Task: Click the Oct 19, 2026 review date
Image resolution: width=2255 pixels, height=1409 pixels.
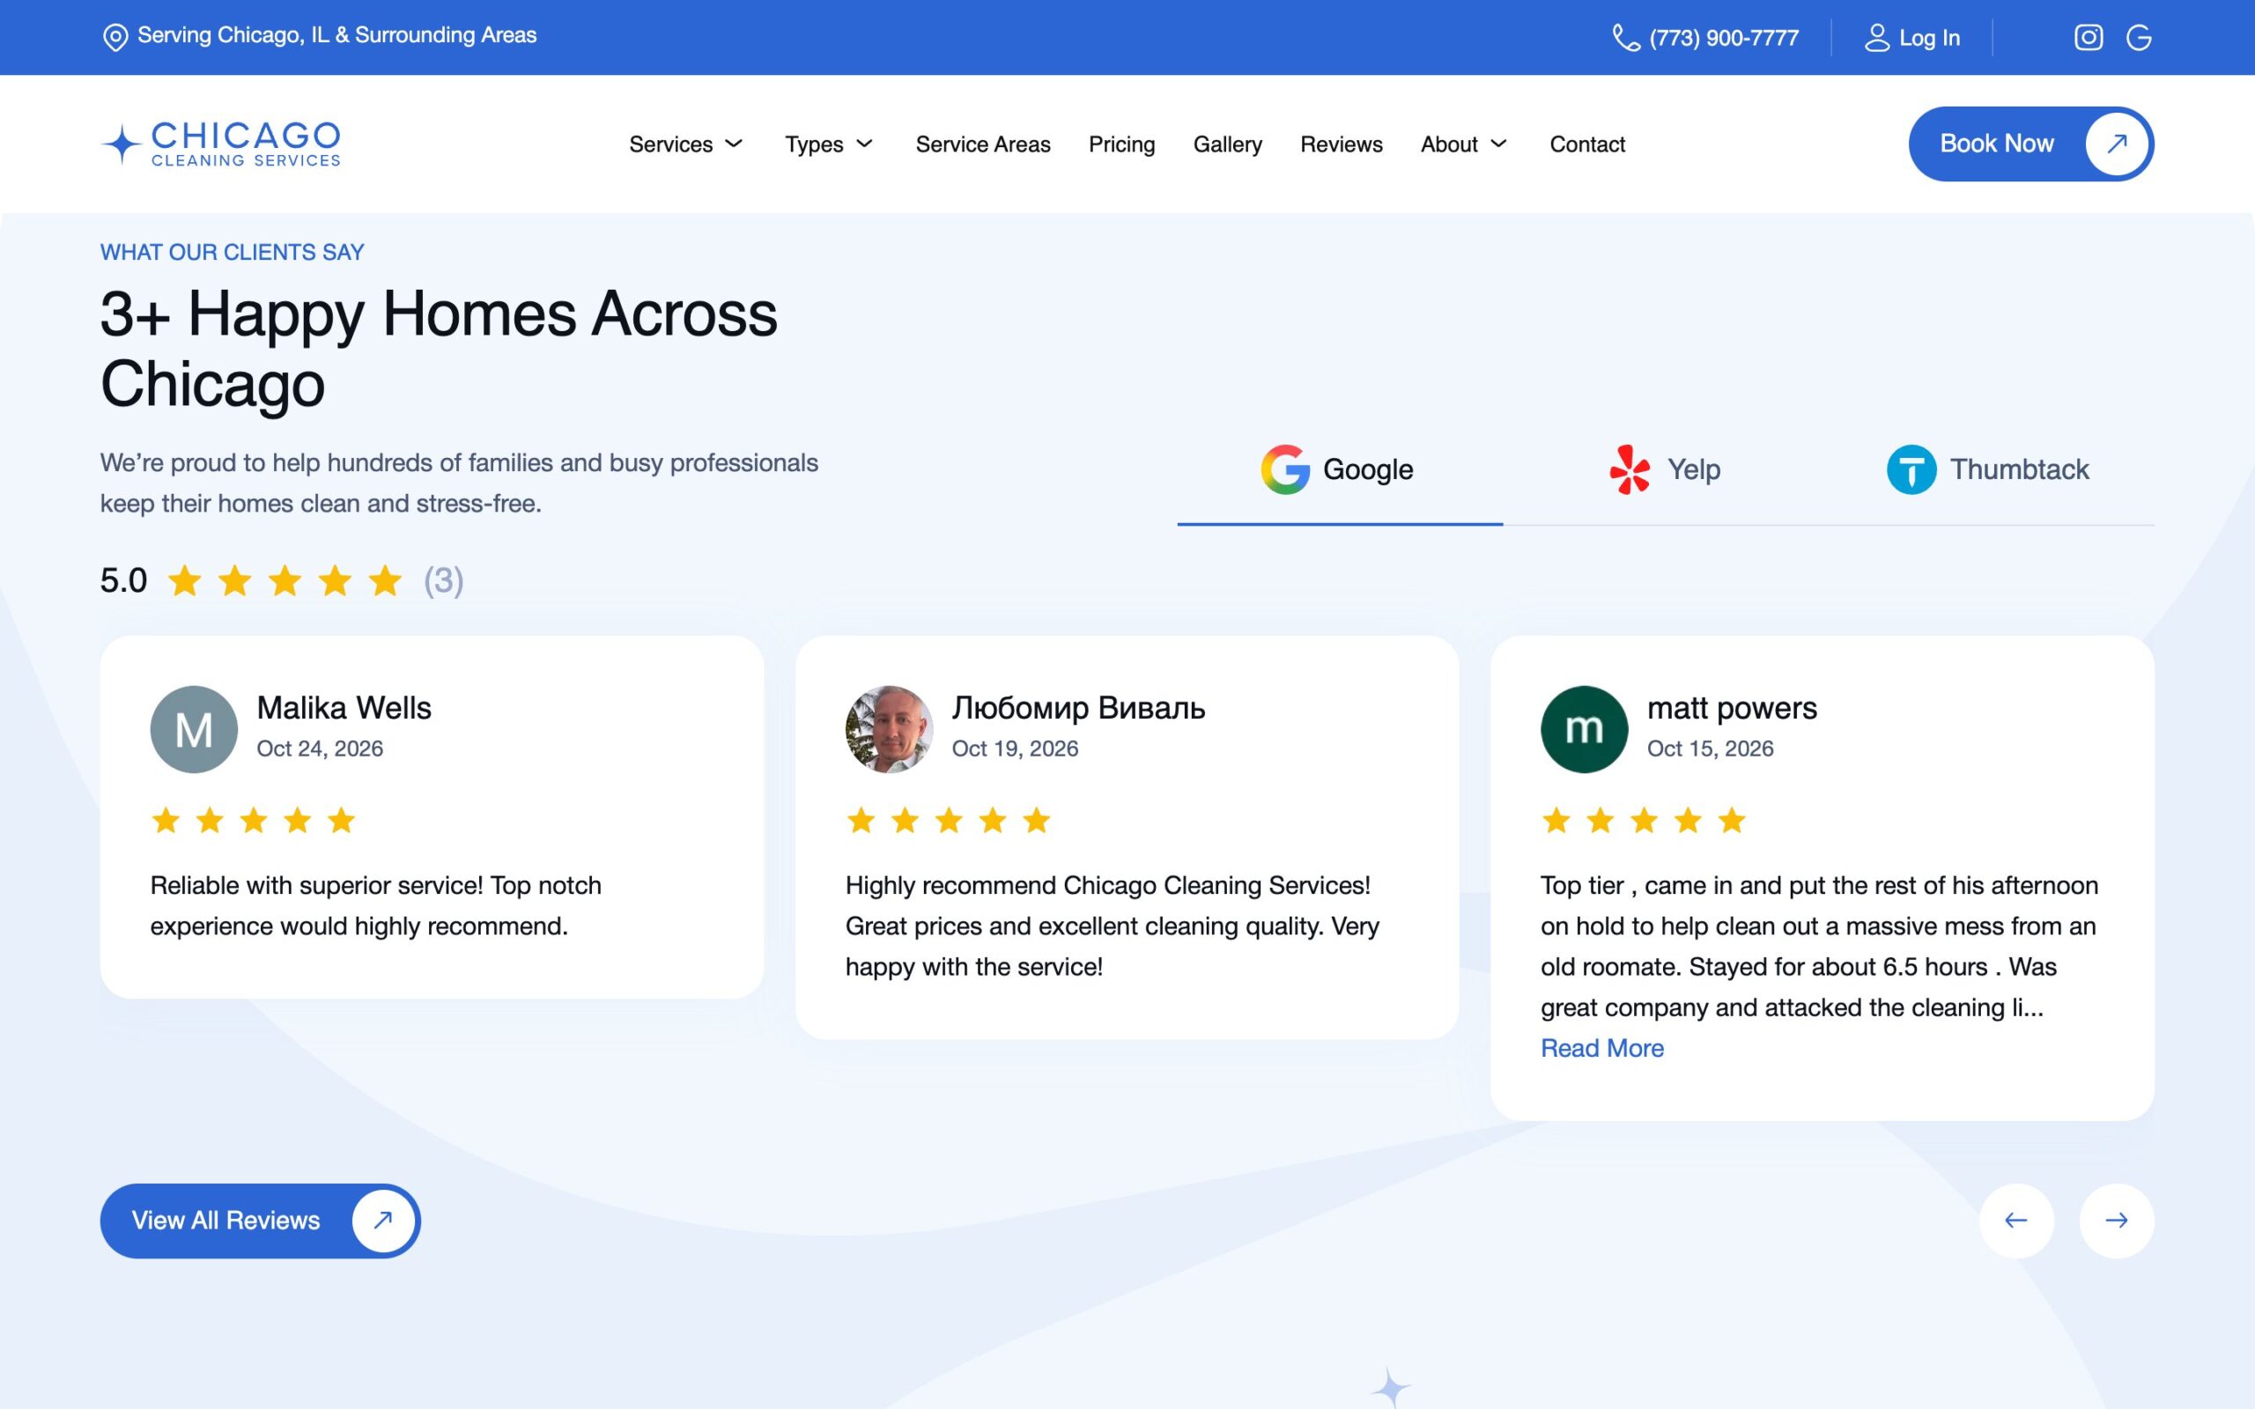Action: (1015, 749)
